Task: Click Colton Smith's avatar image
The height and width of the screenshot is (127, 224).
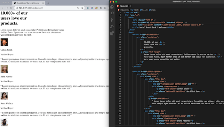Action: pos(4,42)
